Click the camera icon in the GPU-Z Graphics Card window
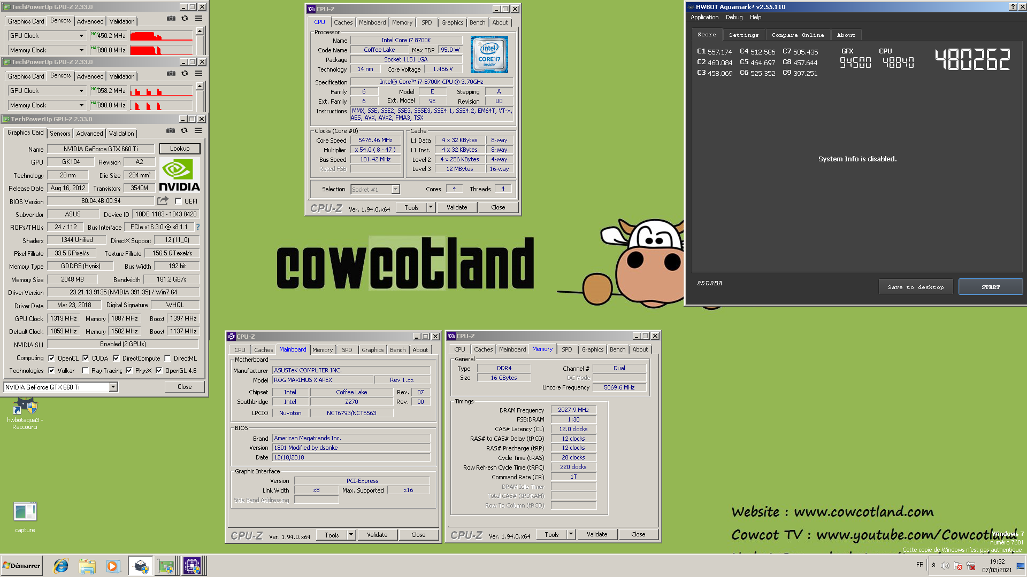The height and width of the screenshot is (577, 1027). point(170,131)
